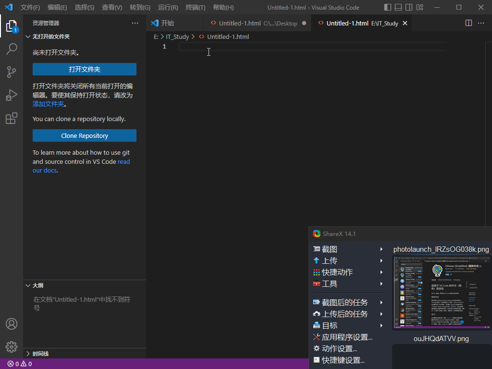Open the 文件(F) menu
Image resolution: width=492 pixels, height=369 pixels.
[30, 7]
